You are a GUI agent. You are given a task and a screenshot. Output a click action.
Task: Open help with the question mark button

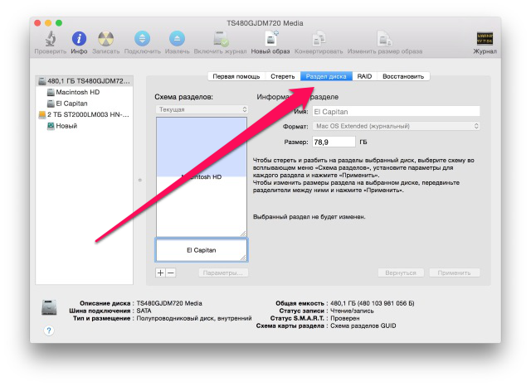click(x=49, y=331)
